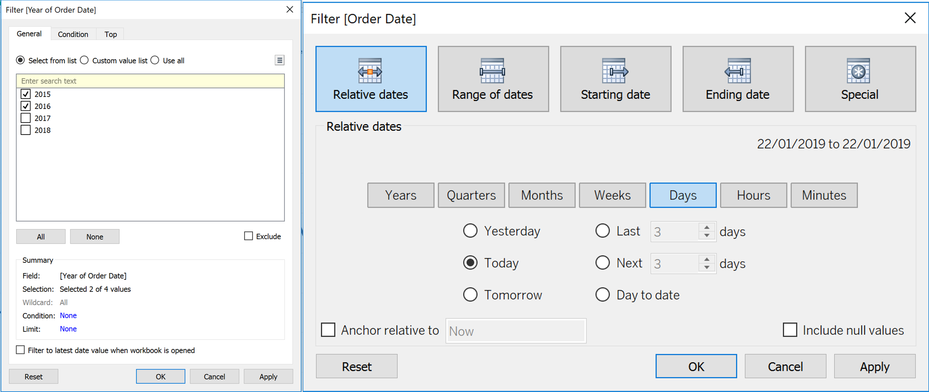The height and width of the screenshot is (392, 929).
Task: Click the date range text 22/01/2019 to 22/01/2019
Action: pyautogui.click(x=833, y=144)
